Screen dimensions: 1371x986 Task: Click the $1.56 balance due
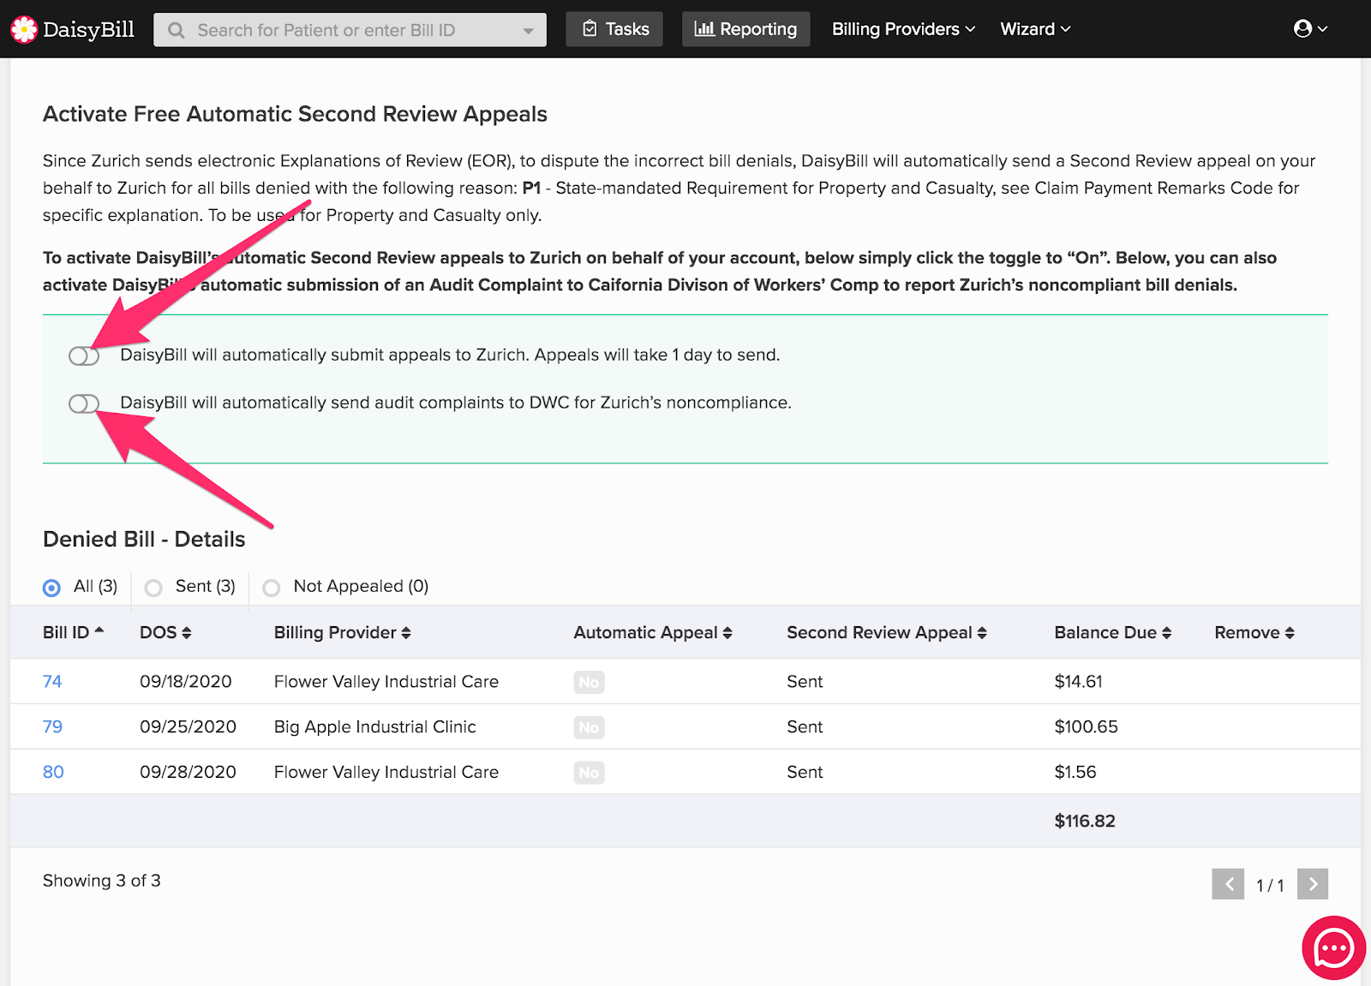(x=1075, y=773)
